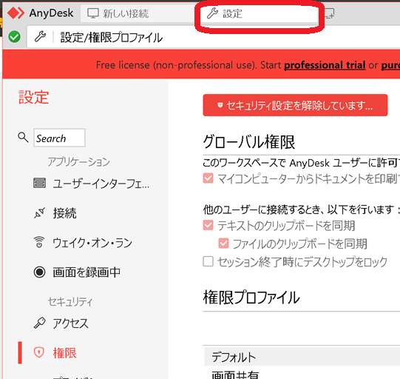
Task: Click the グローバル権限 heading
Action: click(249, 141)
